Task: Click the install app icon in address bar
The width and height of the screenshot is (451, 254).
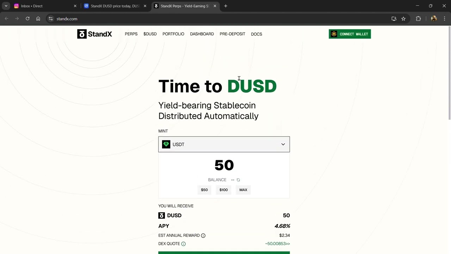Action: click(394, 19)
